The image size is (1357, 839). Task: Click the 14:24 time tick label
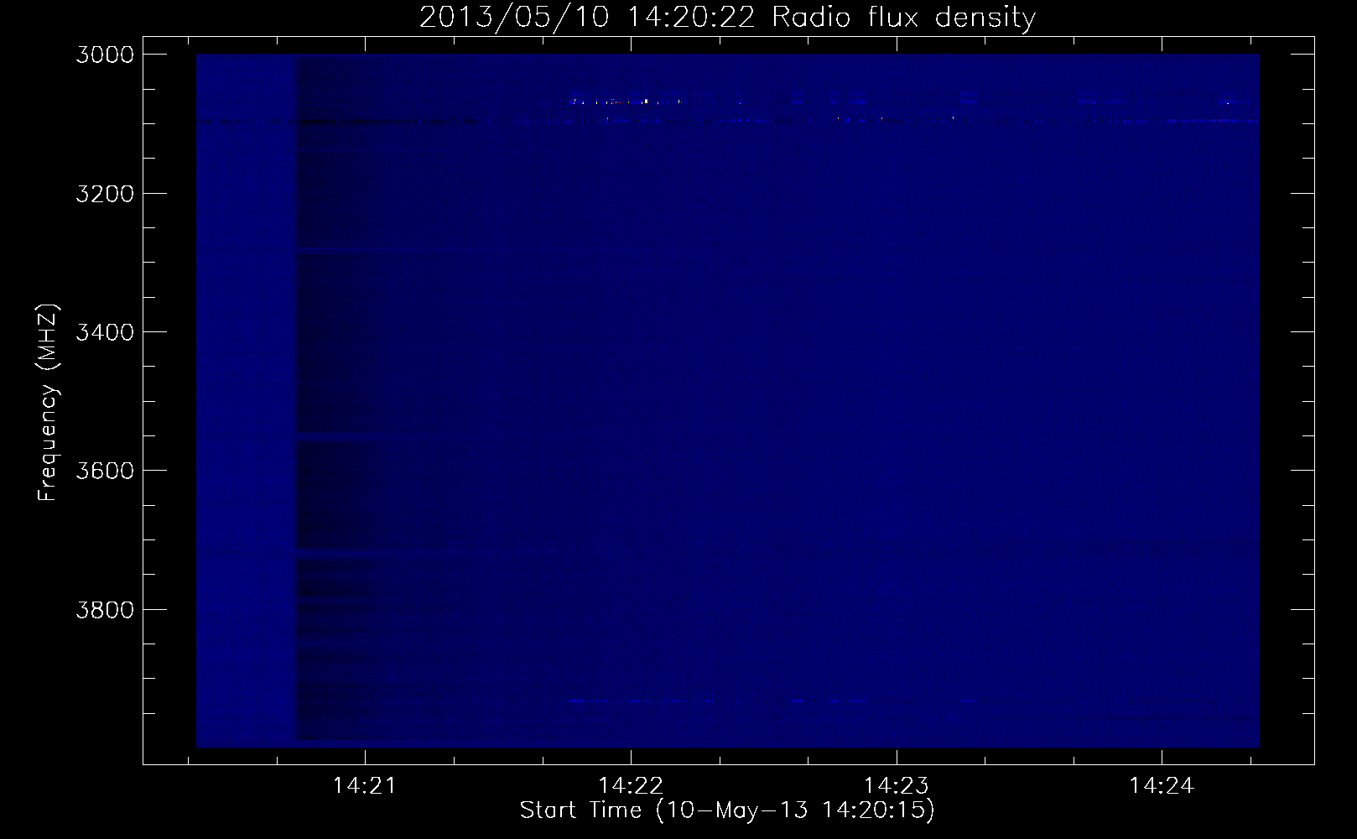tap(1162, 786)
